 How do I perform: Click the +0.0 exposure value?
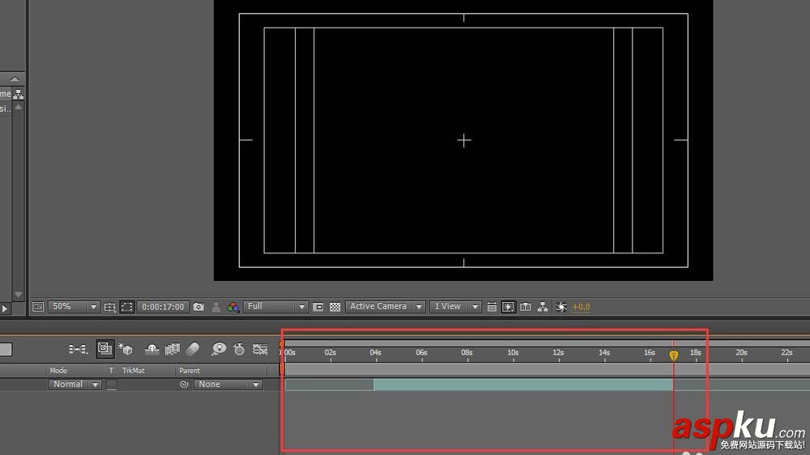click(x=581, y=307)
